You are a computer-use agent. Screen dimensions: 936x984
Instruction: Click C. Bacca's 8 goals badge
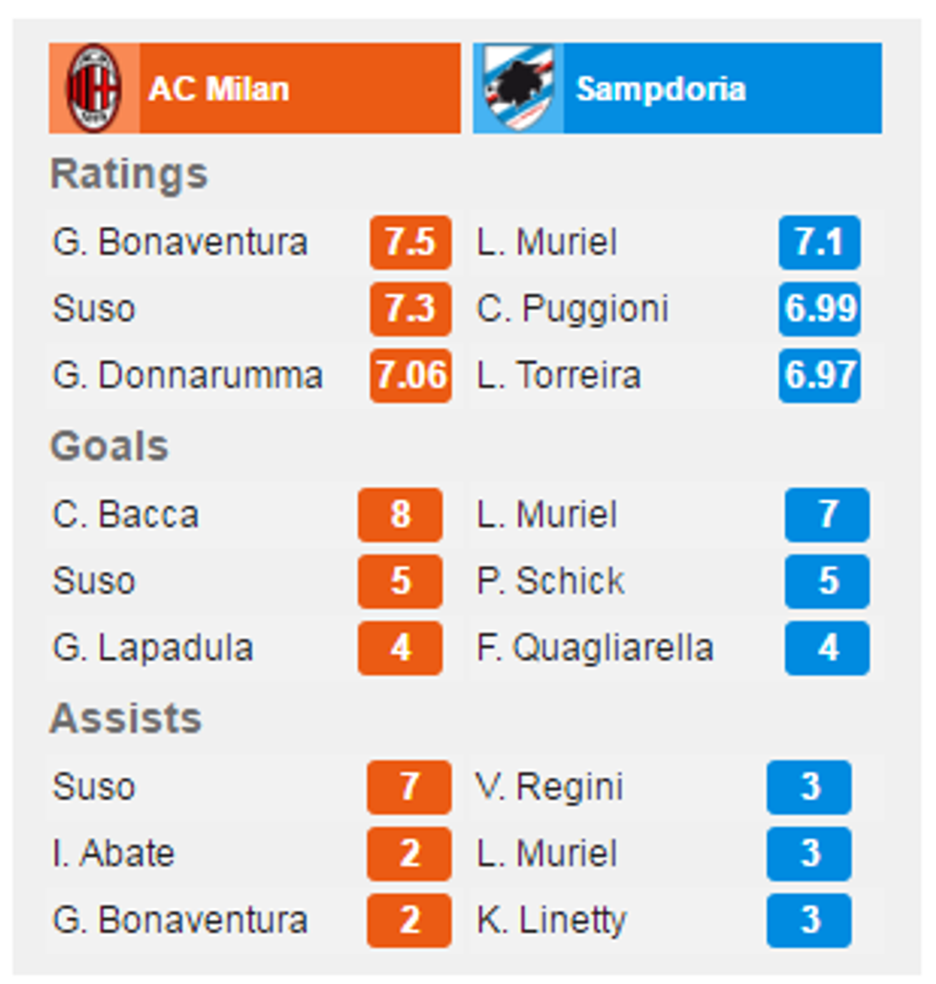400,515
